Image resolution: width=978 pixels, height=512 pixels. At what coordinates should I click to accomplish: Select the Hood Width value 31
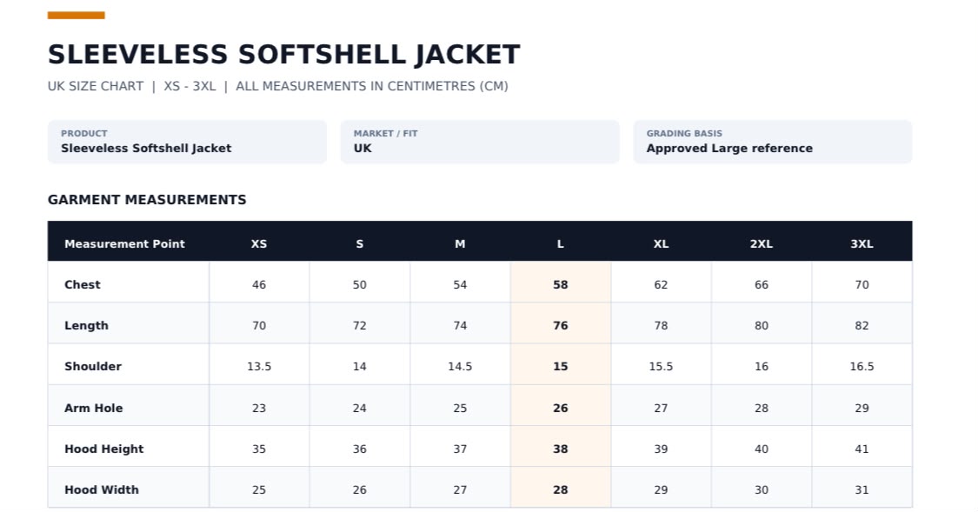pyautogui.click(x=862, y=489)
